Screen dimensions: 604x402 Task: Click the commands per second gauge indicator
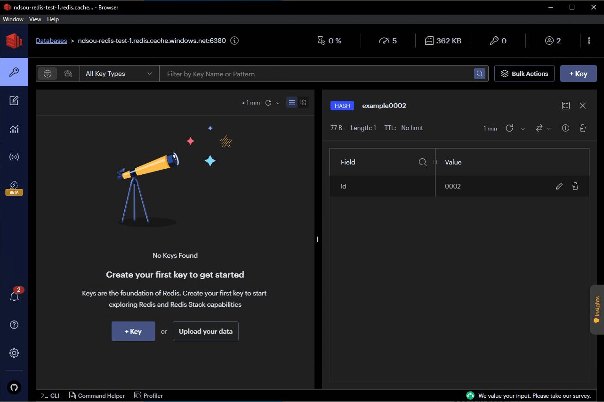coord(388,41)
